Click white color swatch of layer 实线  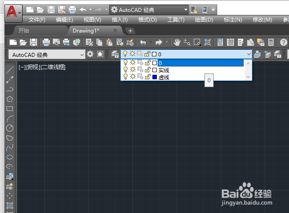click(155, 70)
